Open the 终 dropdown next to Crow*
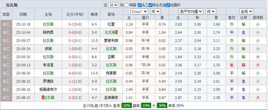This screenshot has height=110, width=268. click(155, 12)
